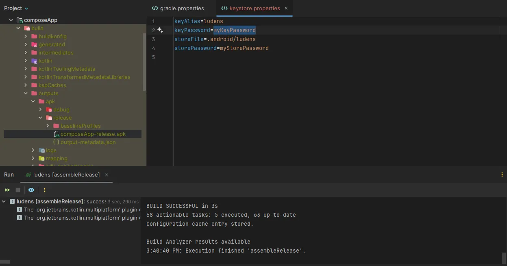
Task: Click the file icon in the keystore.properties tab
Action: click(224, 8)
